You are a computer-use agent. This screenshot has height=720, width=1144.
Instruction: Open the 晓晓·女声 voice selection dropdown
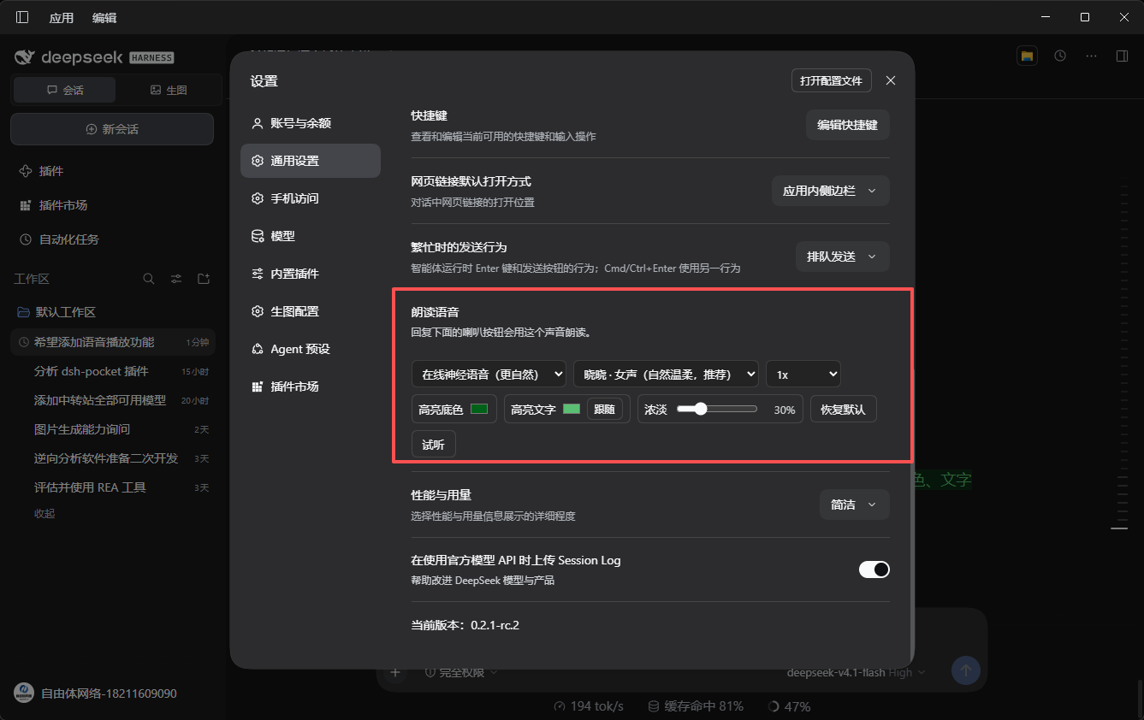[666, 374]
